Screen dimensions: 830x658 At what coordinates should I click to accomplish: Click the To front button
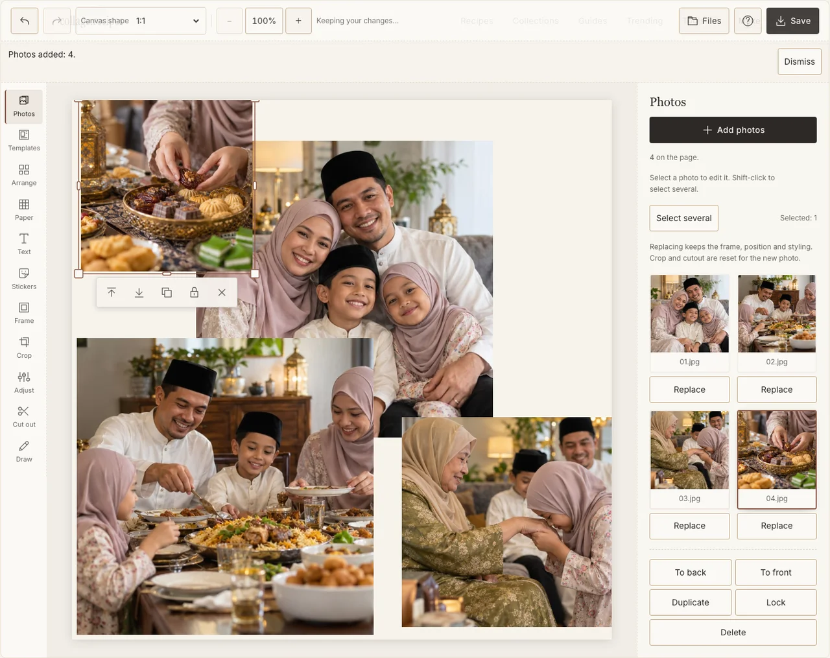click(x=776, y=572)
